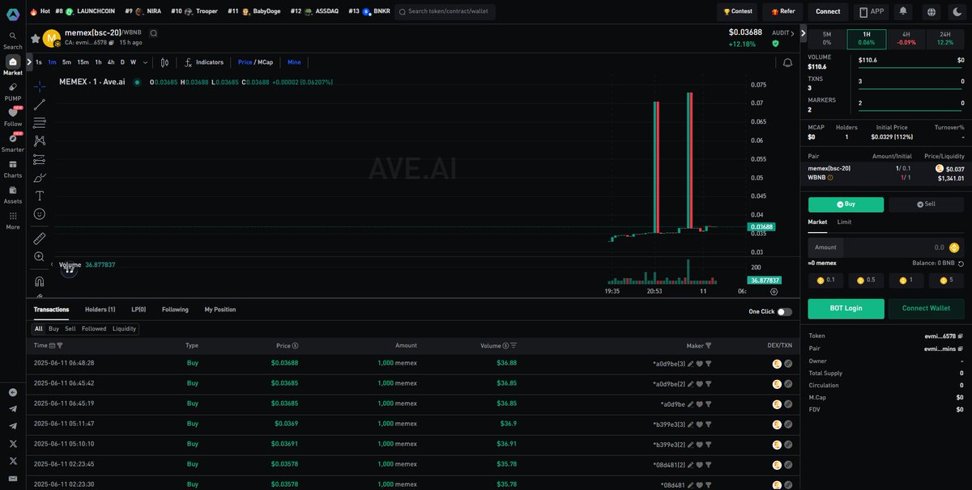Toggle the magnet snap mode
Image resolution: width=972 pixels, height=490 pixels.
coord(39,281)
